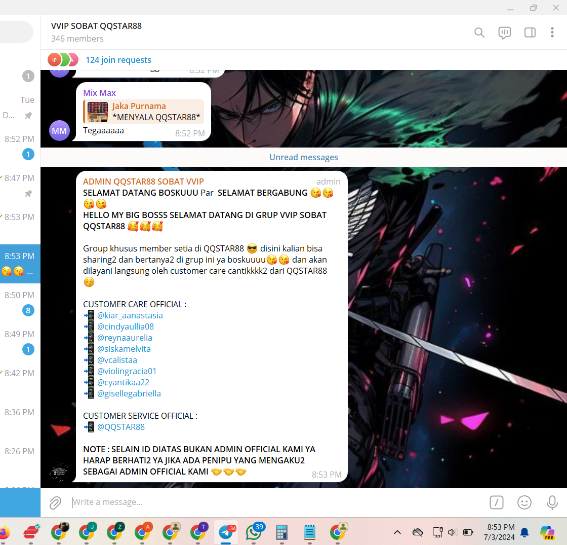Toggle the right sidebar panel icon
Viewport: 567px width, 545px height.
pyautogui.click(x=530, y=32)
